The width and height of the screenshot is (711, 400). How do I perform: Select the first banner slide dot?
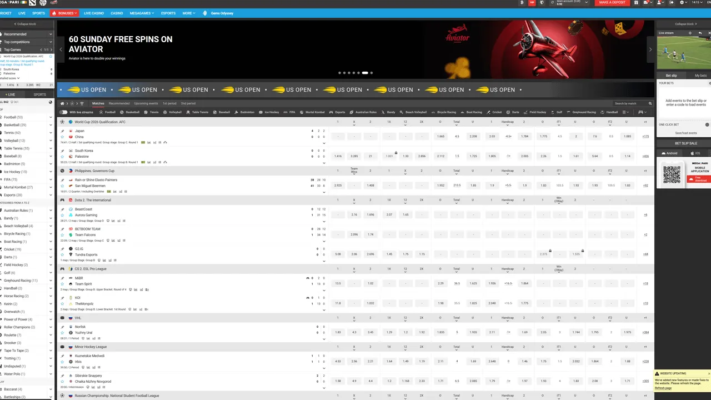click(340, 73)
